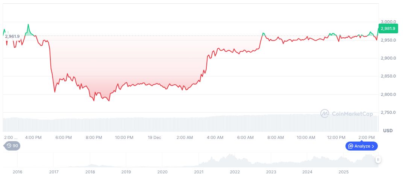The image size is (403, 176).
Task: Jump to 2023 in the overview timeline
Action: coord(271,172)
